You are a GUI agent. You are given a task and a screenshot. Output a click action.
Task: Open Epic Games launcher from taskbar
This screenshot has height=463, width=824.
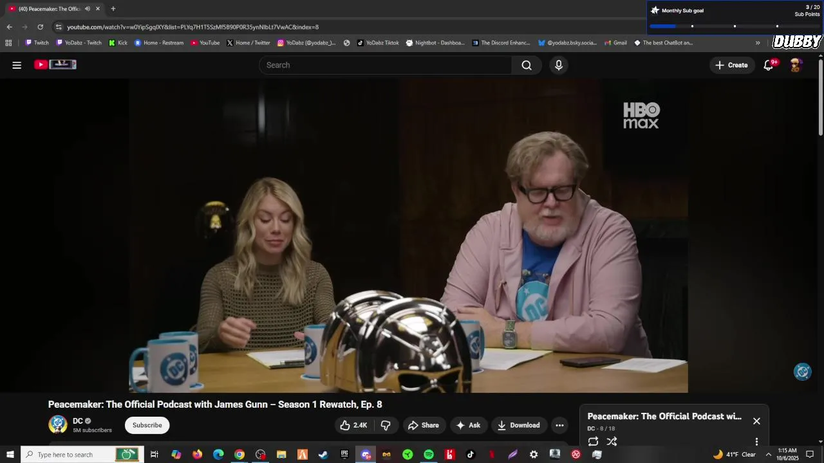344,455
